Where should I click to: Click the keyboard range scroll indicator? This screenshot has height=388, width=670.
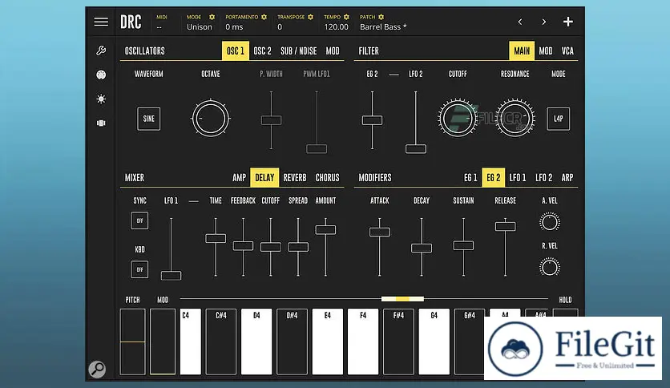coord(402,299)
